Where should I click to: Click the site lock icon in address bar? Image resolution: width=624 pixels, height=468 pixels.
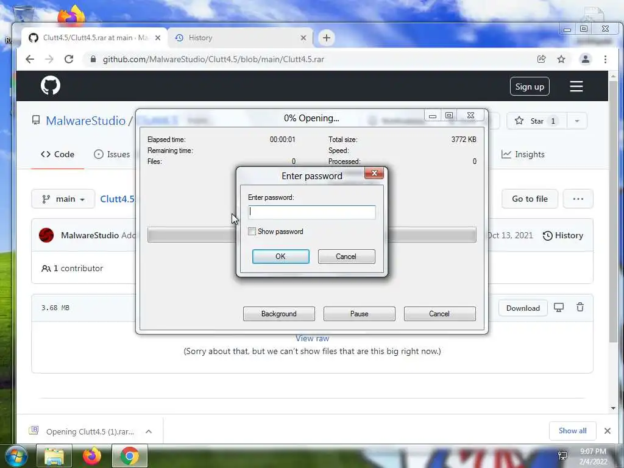click(x=93, y=59)
